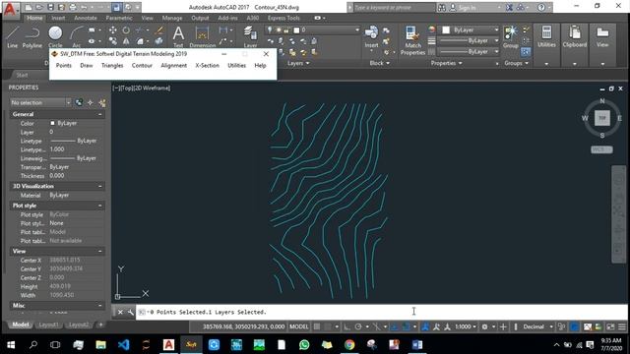Choose the Move tool in Modify panel
The height and width of the screenshot is (354, 630).
[x=113, y=30]
